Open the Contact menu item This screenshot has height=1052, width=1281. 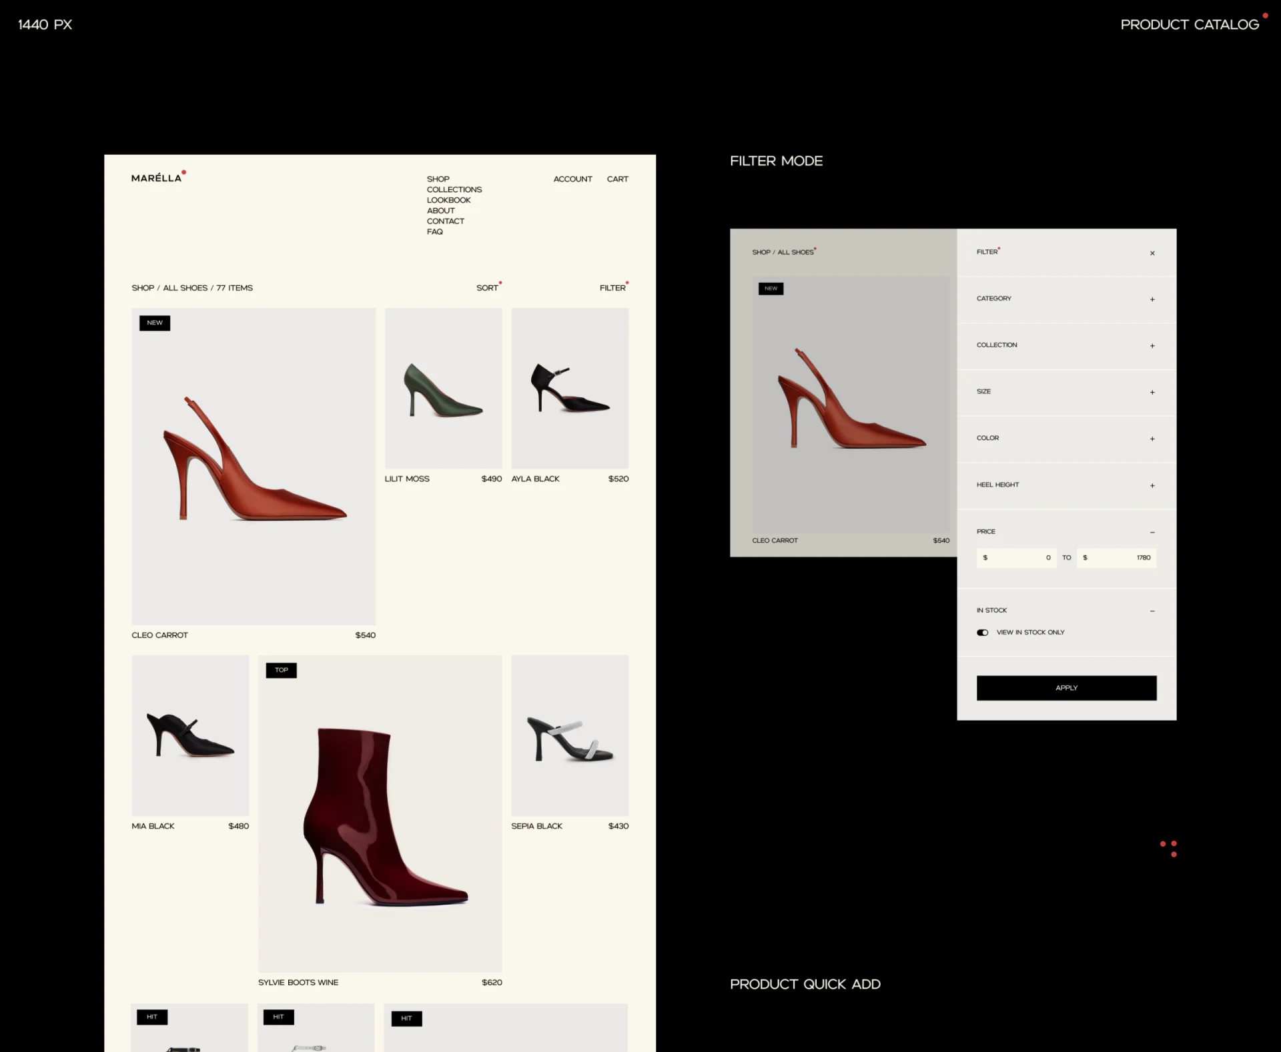(445, 221)
